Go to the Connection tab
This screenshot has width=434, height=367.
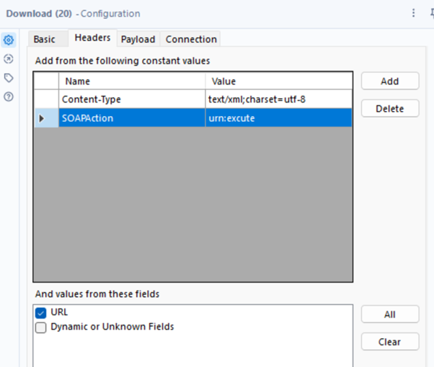coord(191,39)
